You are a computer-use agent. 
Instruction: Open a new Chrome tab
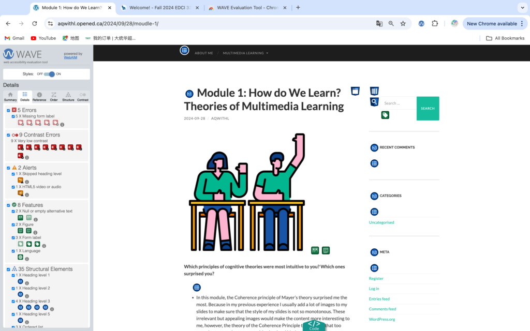pyautogui.click(x=298, y=7)
